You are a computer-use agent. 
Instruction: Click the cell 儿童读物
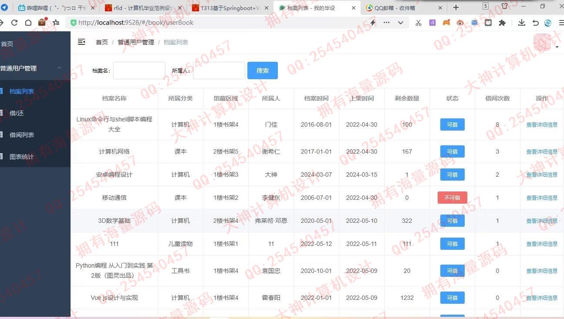pyautogui.click(x=180, y=244)
